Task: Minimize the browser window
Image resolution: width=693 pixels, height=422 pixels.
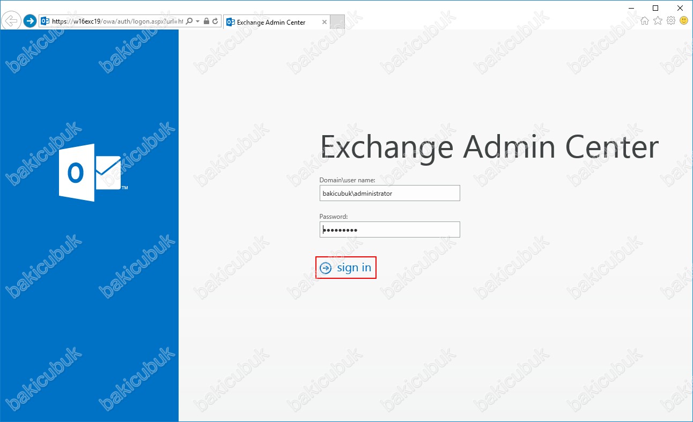Action: 631,8
